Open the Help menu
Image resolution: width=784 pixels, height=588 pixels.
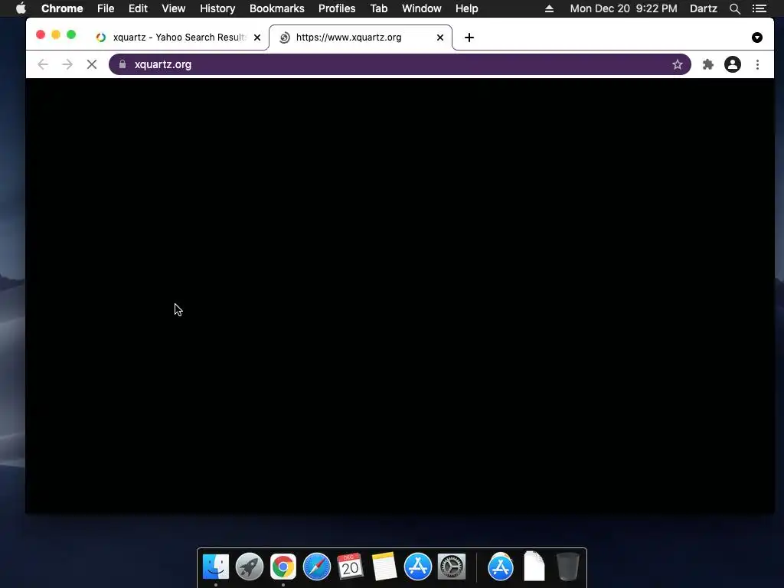point(466,8)
